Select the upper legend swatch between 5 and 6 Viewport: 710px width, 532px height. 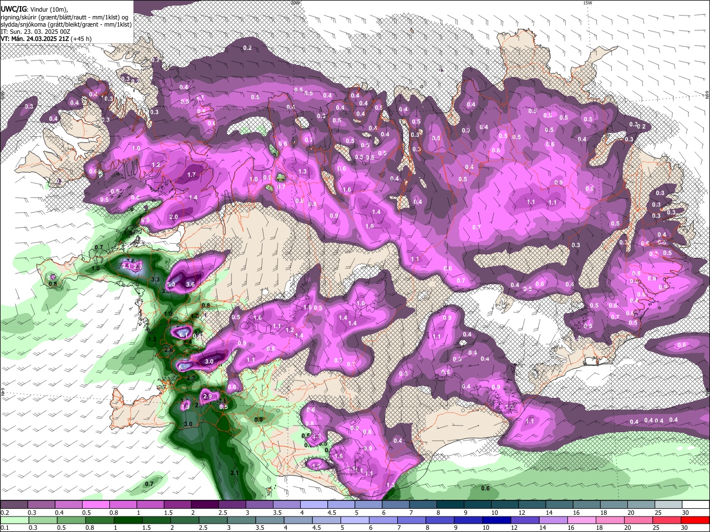[x=368, y=505]
